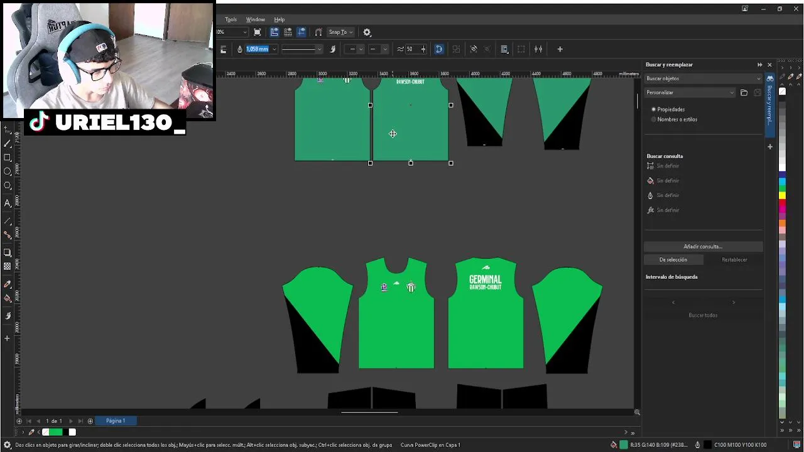Click the status bar settings gear
804x452 pixels.
point(8,445)
